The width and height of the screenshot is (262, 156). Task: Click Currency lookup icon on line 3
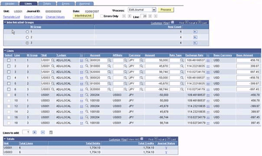(x=141, y=72)
